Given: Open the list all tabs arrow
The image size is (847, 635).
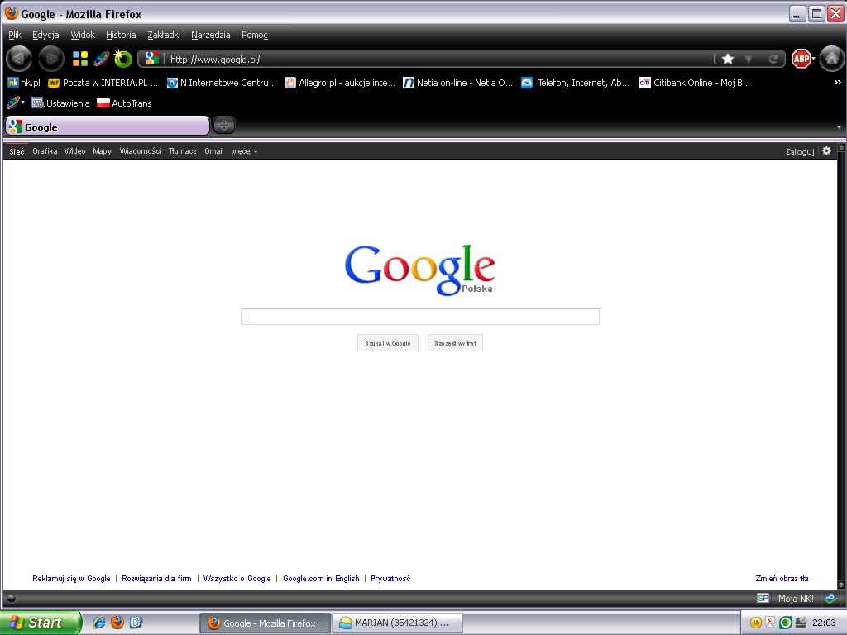Looking at the screenshot, I should pos(839,127).
